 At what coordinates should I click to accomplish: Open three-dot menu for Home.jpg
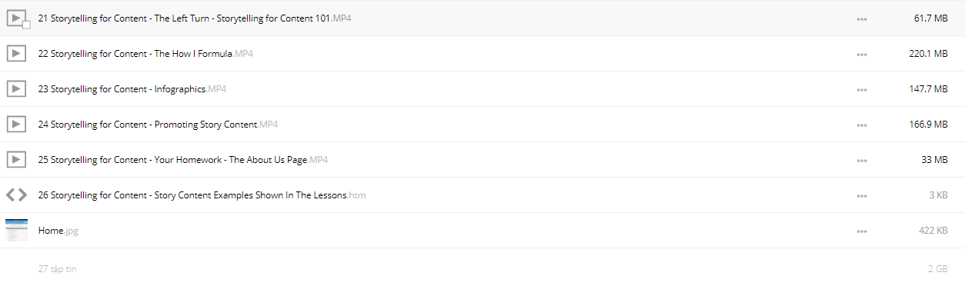862,231
